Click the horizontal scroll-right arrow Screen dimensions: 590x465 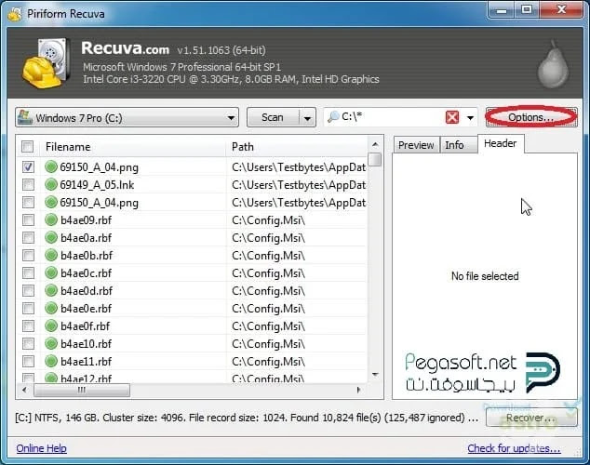coord(358,390)
